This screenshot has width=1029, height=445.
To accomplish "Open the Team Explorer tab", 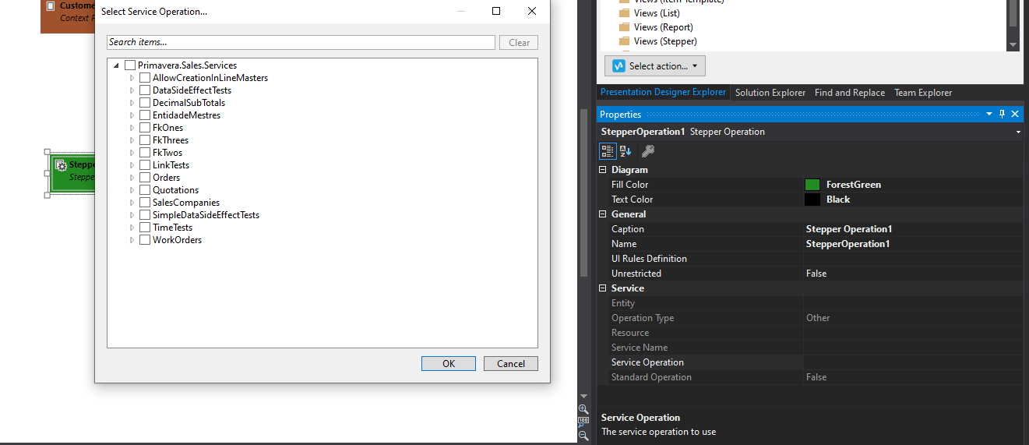I will pos(923,93).
